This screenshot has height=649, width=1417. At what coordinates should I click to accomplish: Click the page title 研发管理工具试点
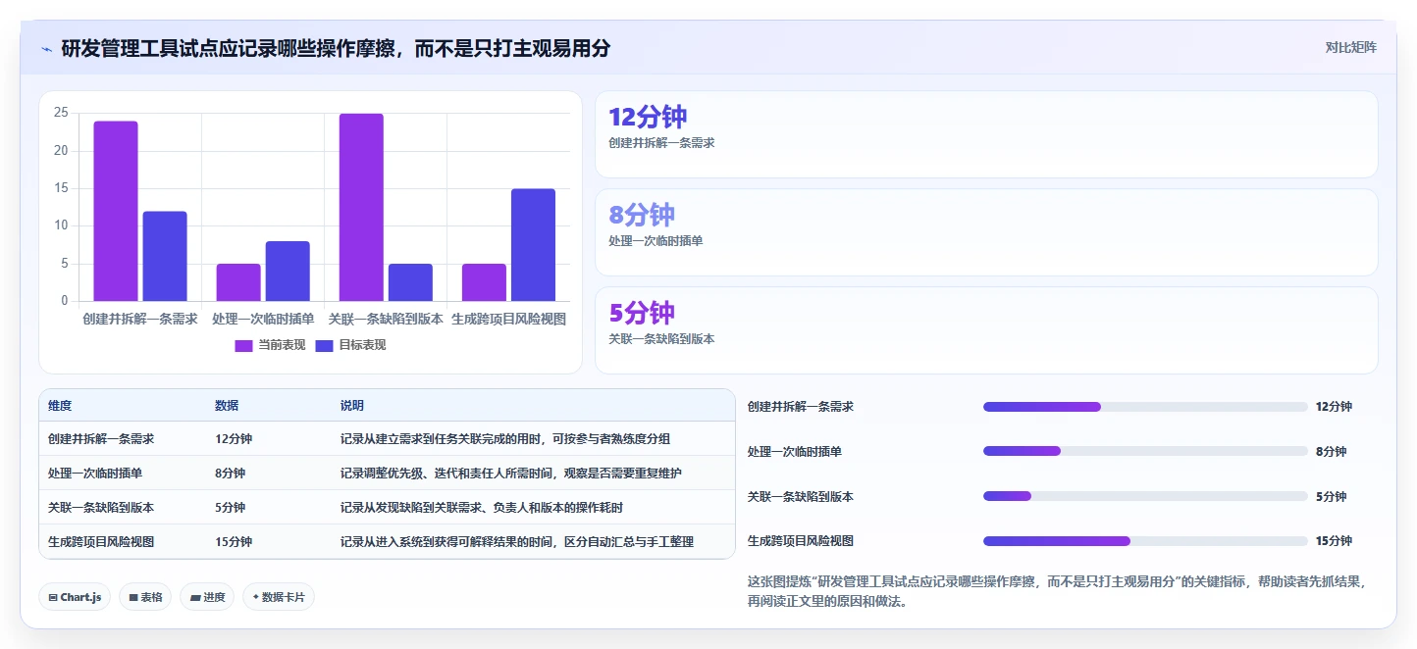pos(336,48)
